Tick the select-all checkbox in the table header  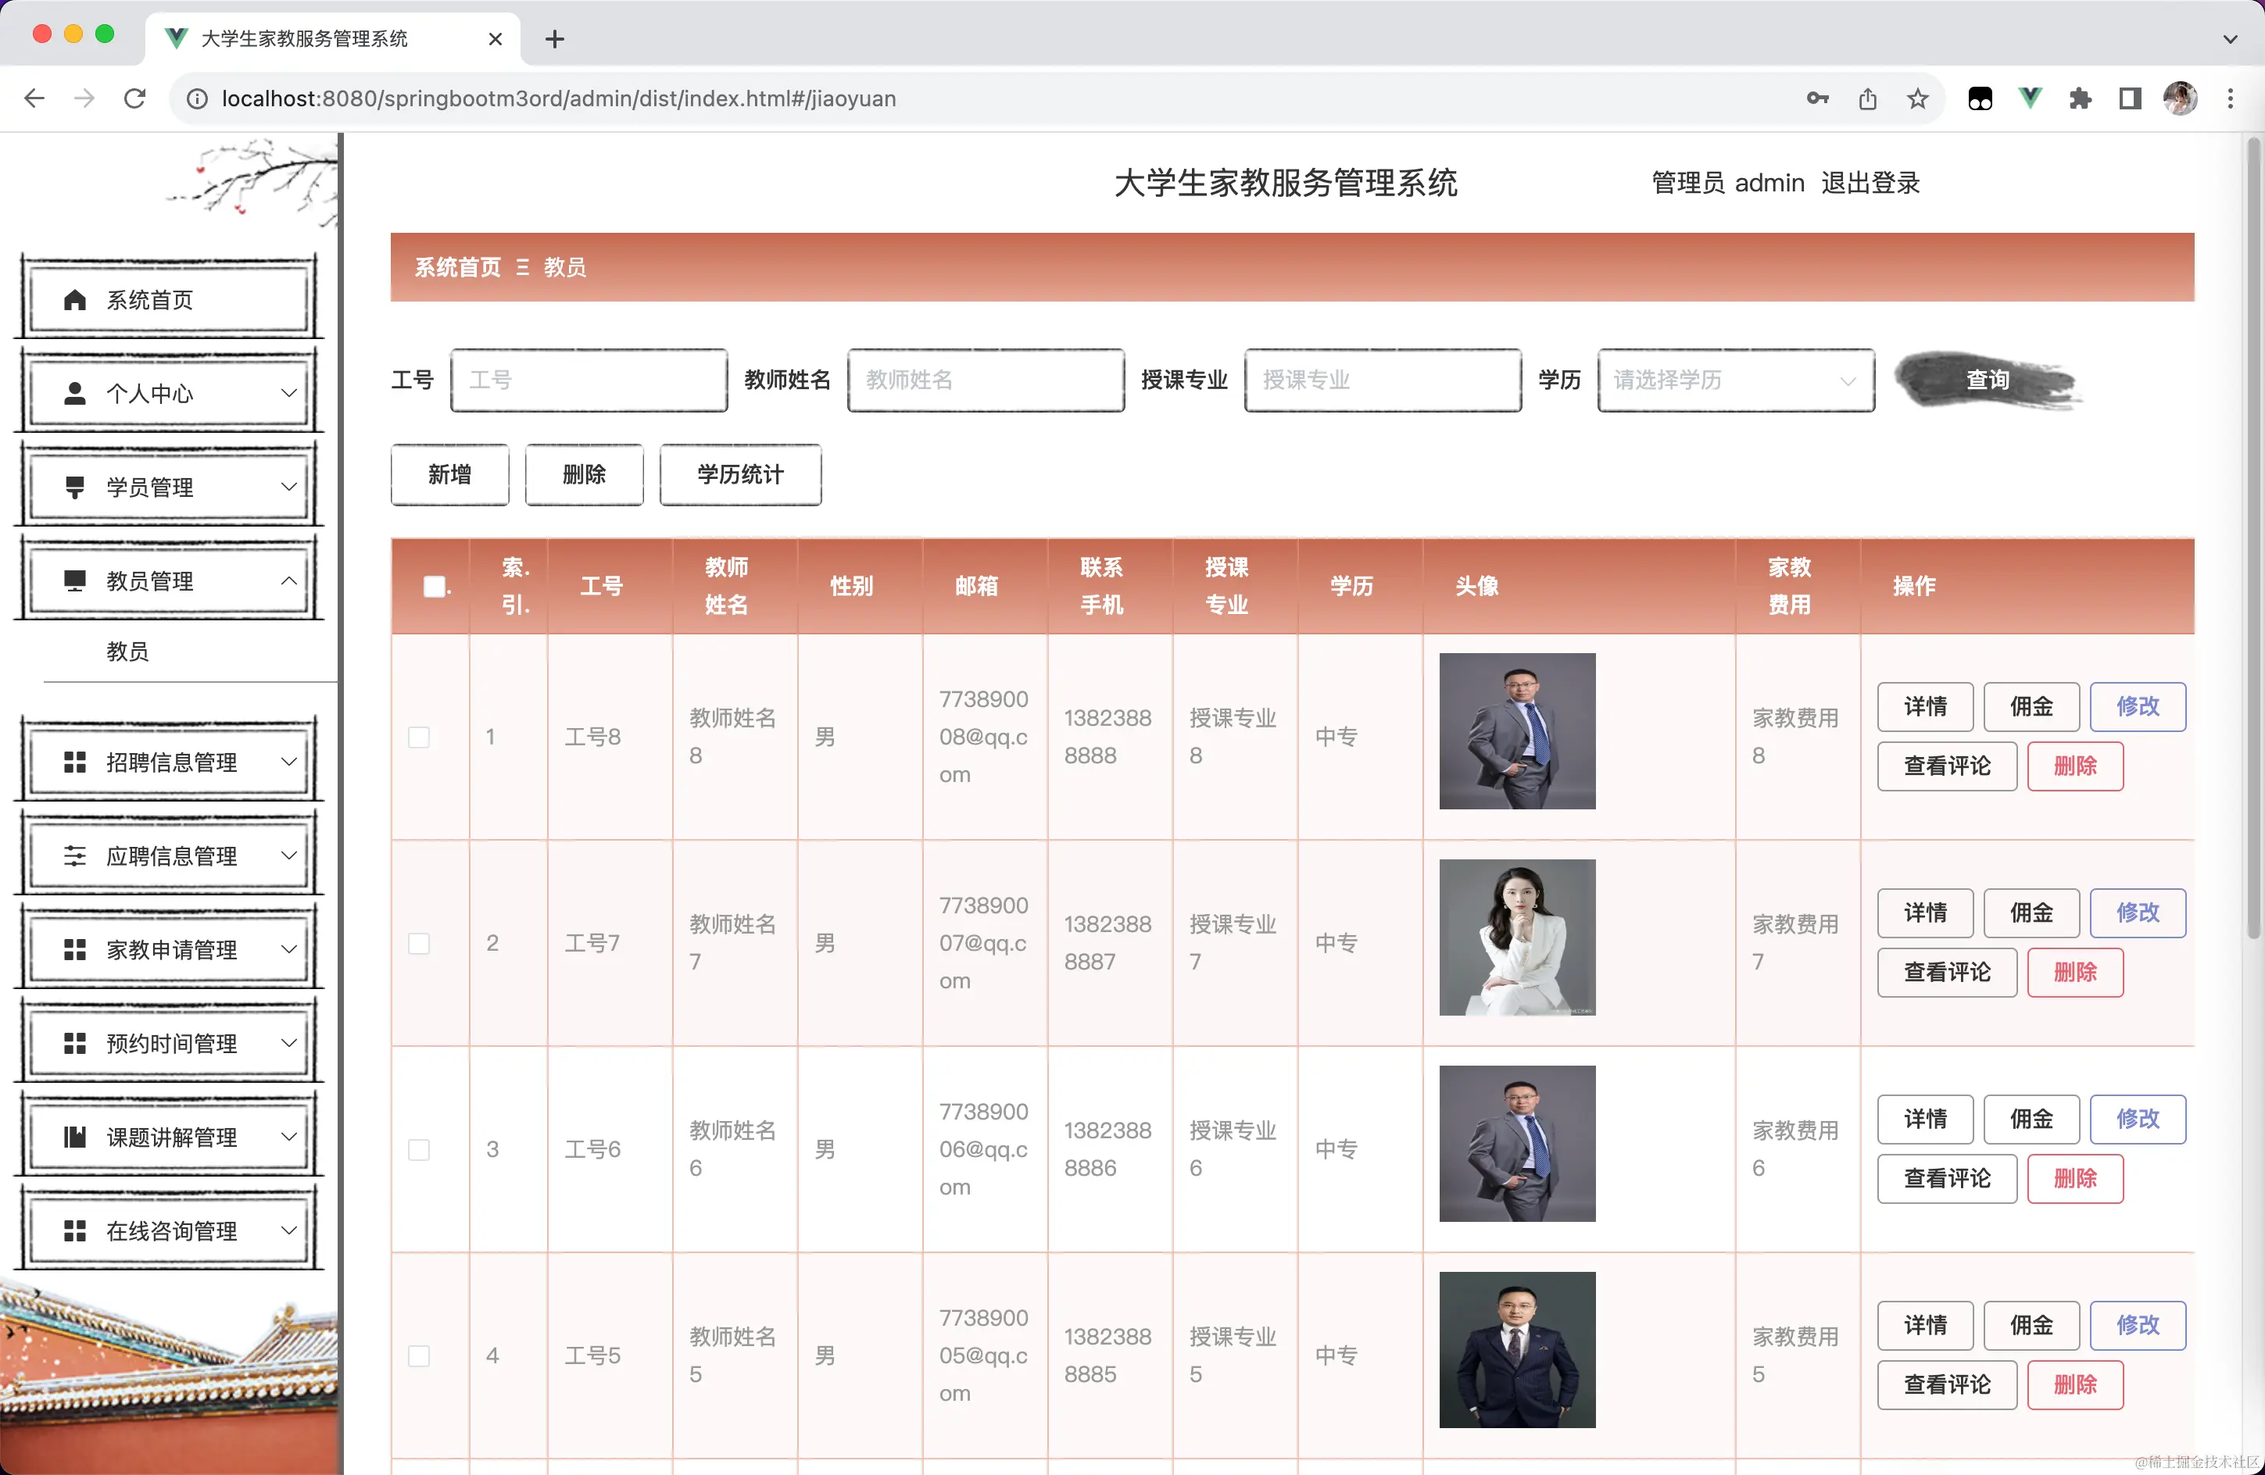(434, 587)
